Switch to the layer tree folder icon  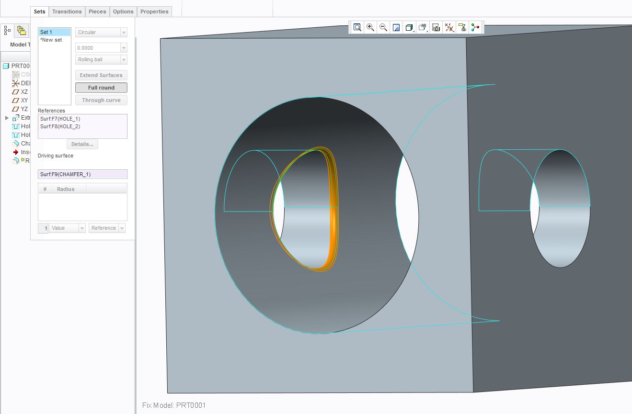[x=21, y=31]
